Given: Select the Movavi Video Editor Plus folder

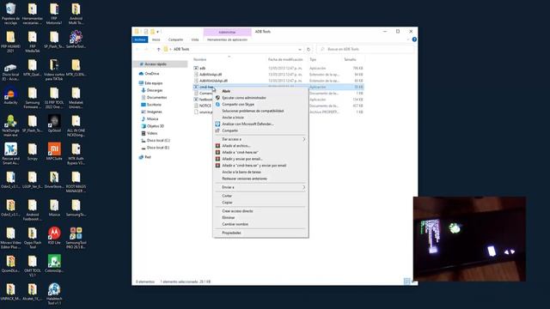Looking at the screenshot, I should click(10, 238).
